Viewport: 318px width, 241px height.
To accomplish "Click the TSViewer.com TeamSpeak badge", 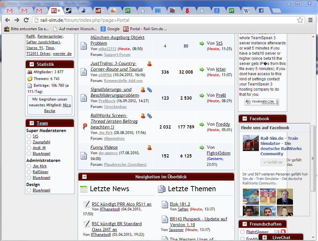I will (x=262, y=102).
